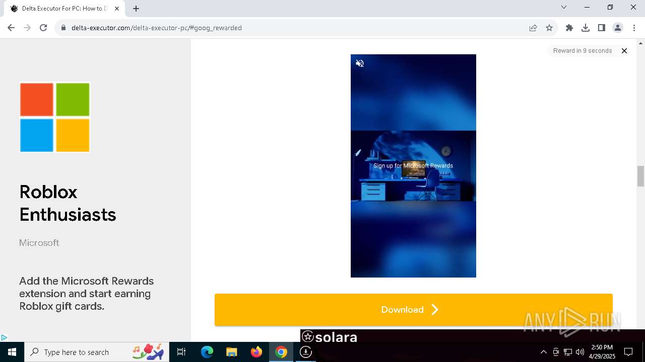Reload the current page
Screen dimensions: 645x362
43,28
